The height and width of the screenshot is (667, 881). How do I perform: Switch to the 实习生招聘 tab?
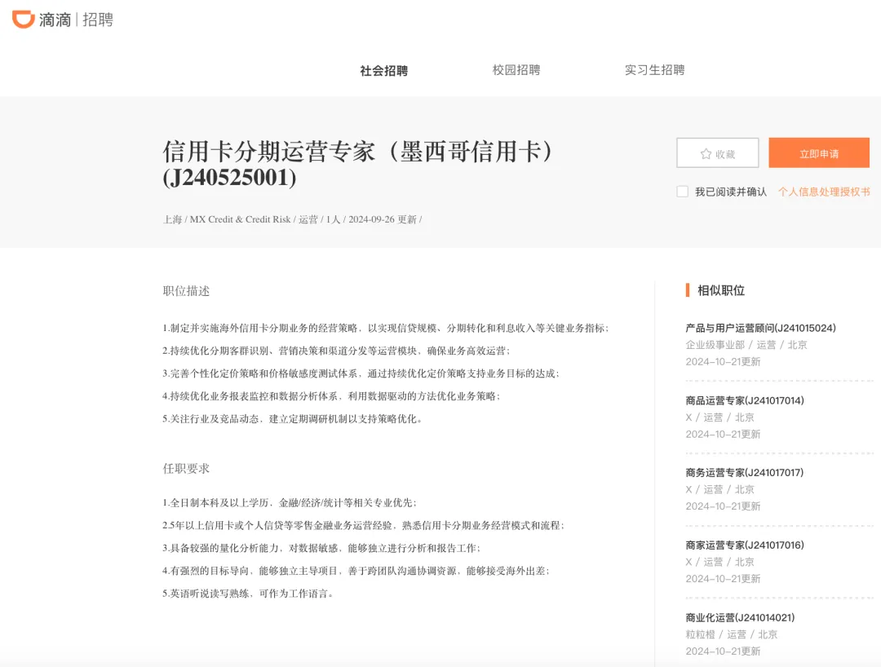click(655, 70)
